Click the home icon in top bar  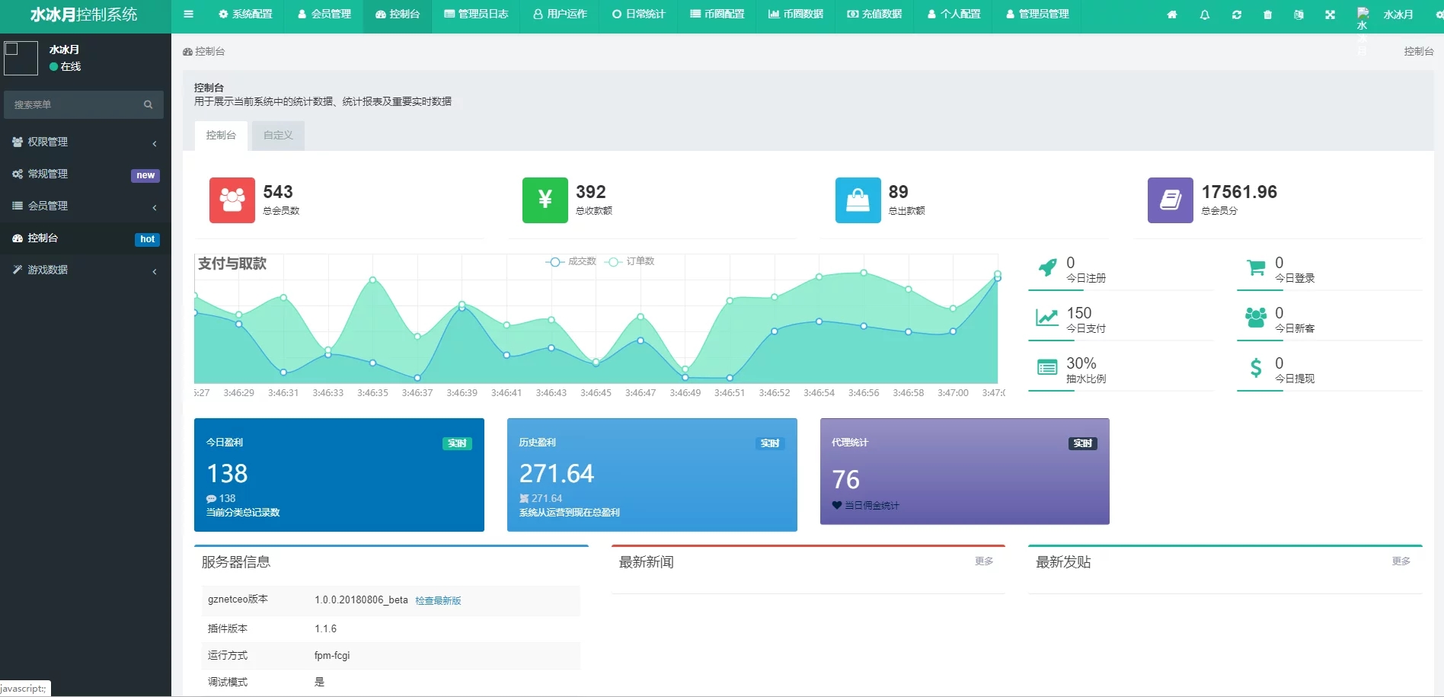tap(1172, 14)
